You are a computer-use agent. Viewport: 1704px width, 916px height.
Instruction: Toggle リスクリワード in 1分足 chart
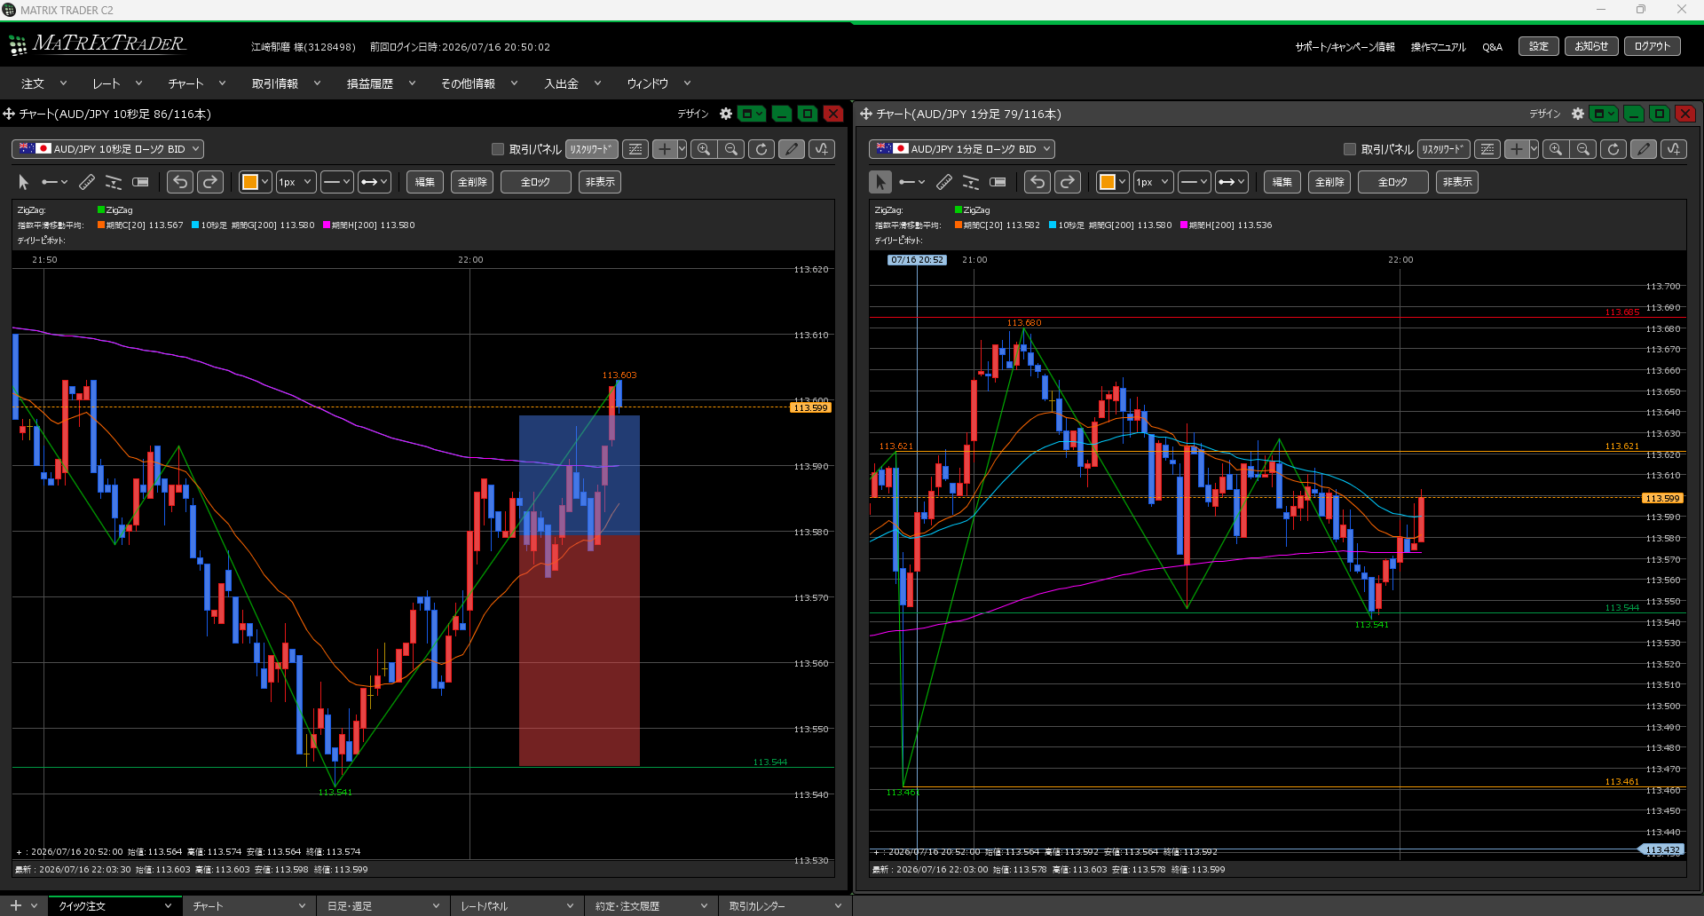point(1443,149)
